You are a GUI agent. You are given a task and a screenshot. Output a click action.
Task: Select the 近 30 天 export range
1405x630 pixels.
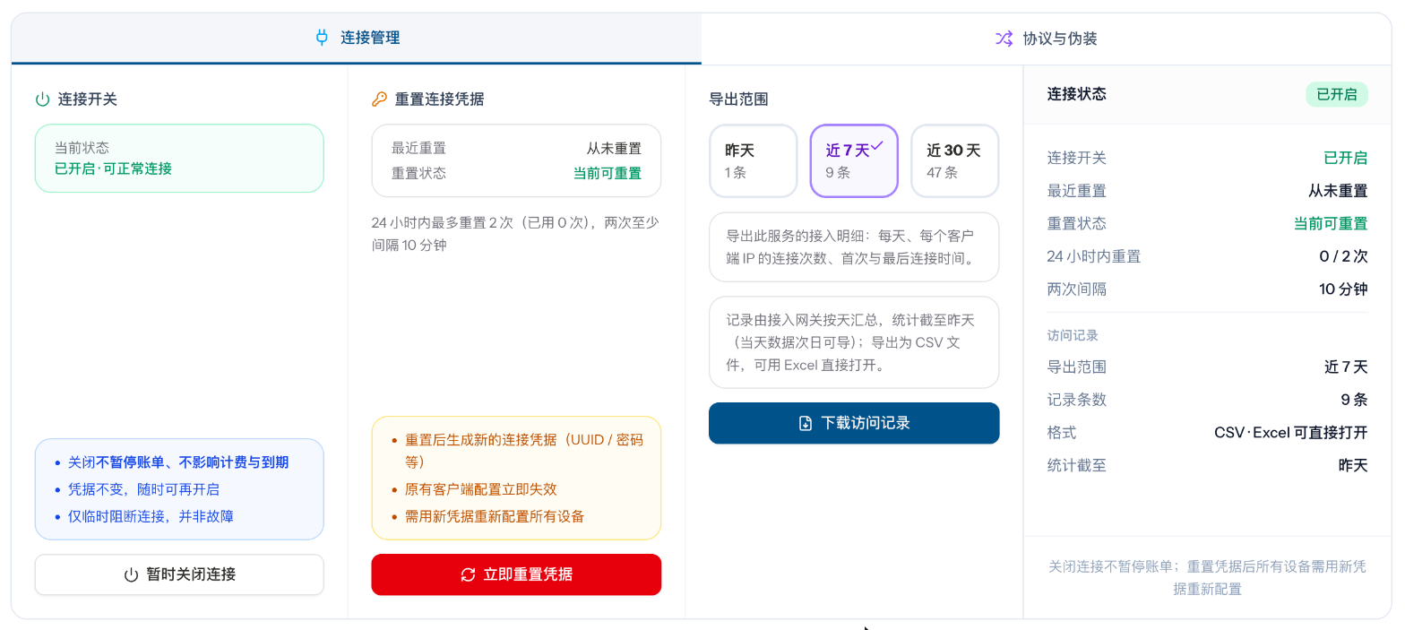(954, 160)
